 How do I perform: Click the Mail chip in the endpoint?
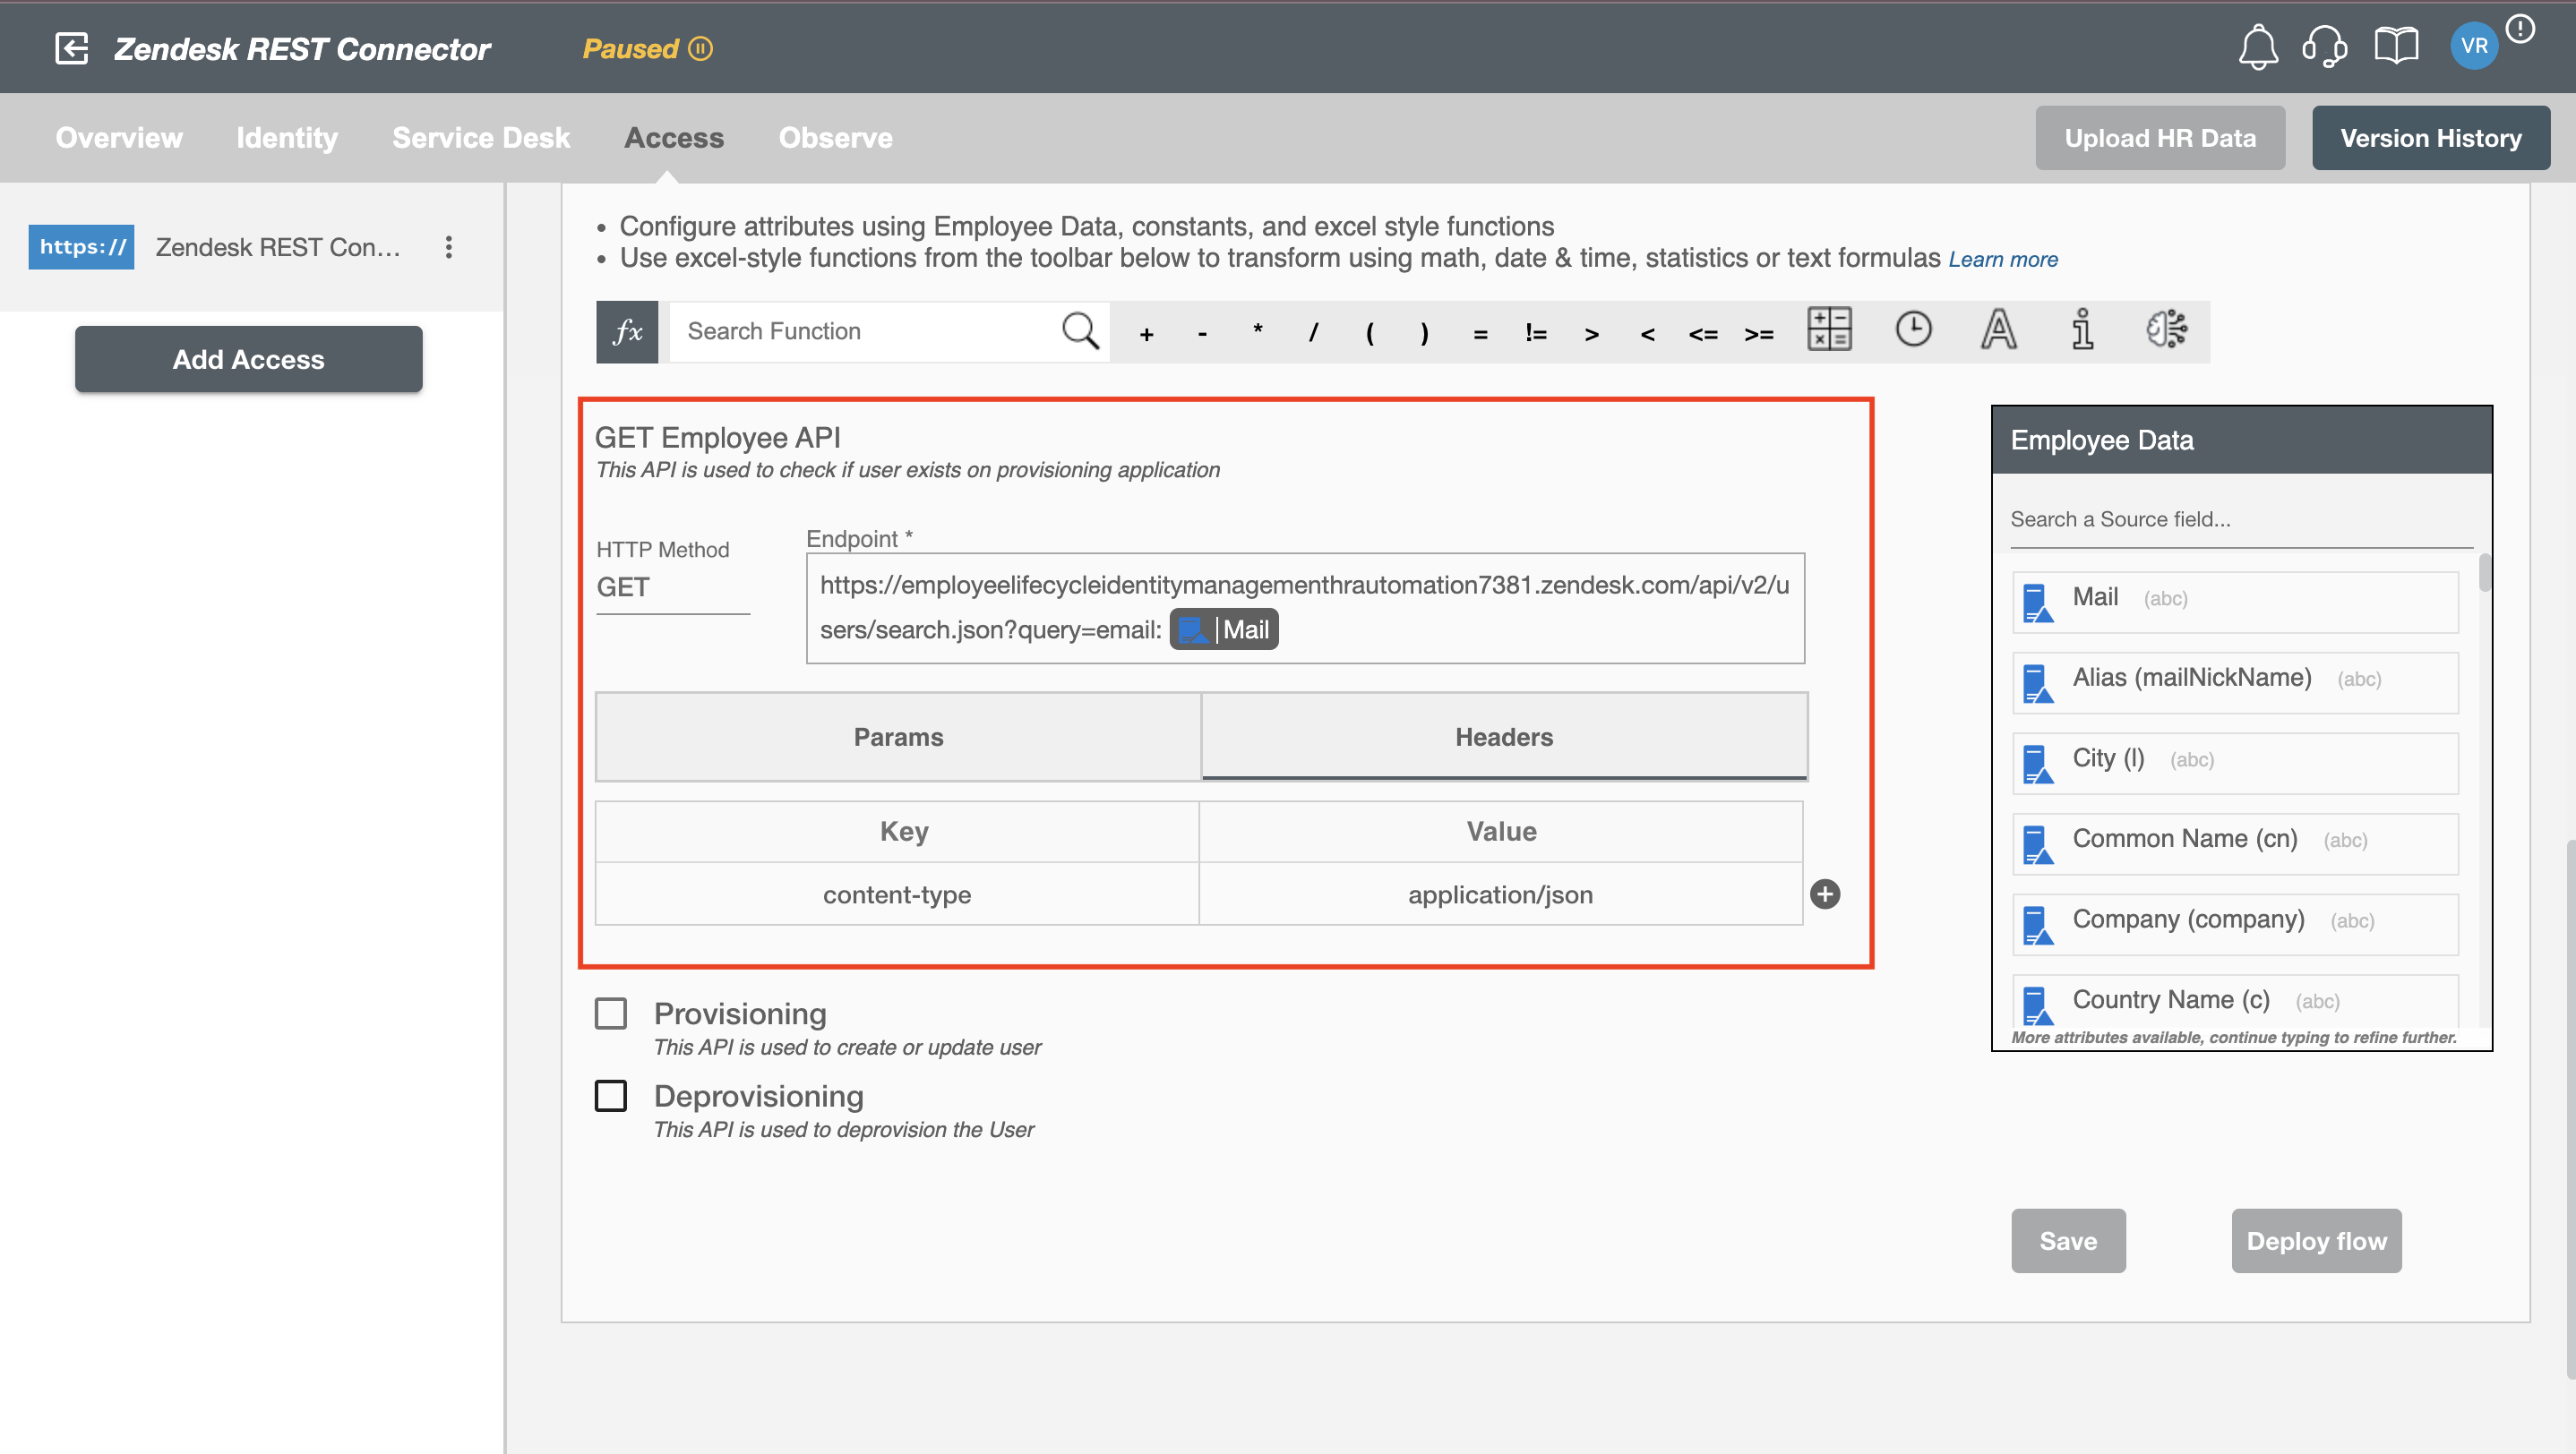point(1224,629)
